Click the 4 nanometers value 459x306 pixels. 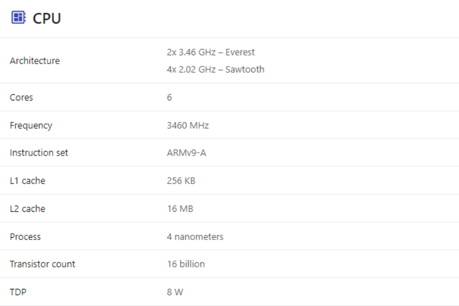(195, 237)
